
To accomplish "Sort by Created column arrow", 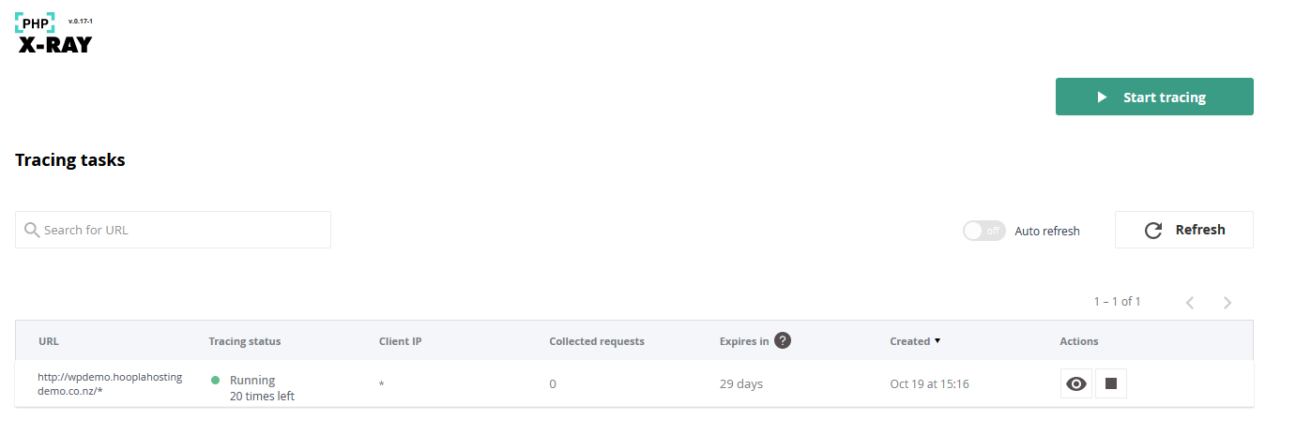I will (x=938, y=341).
